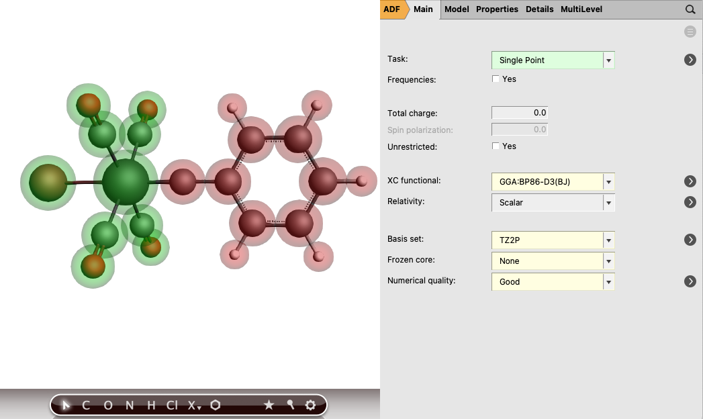Click the search magnifier icon
This screenshot has height=419, width=703.
pyautogui.click(x=690, y=9)
